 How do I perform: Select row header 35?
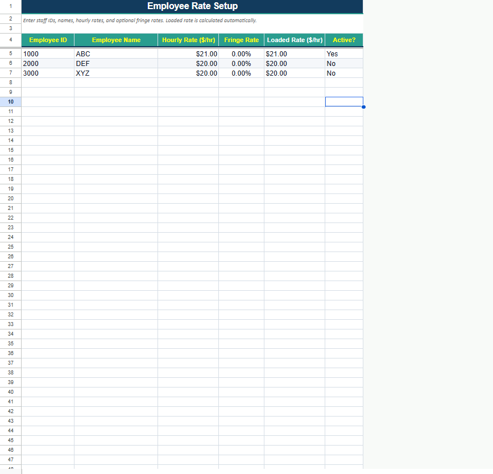point(11,344)
